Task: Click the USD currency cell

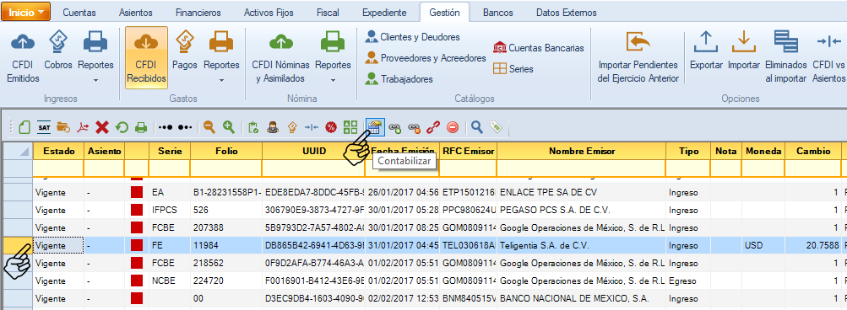Action: [x=763, y=245]
